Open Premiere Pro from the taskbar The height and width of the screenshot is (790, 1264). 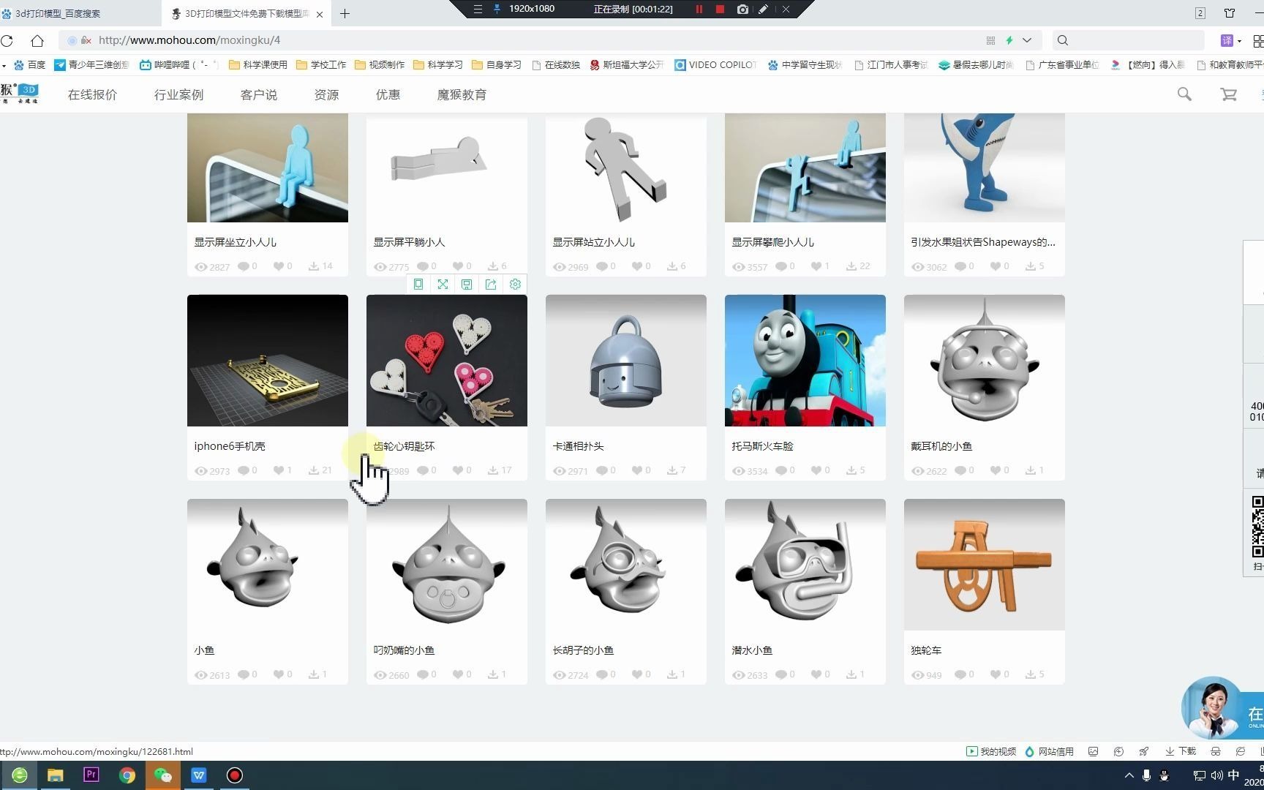point(91,775)
